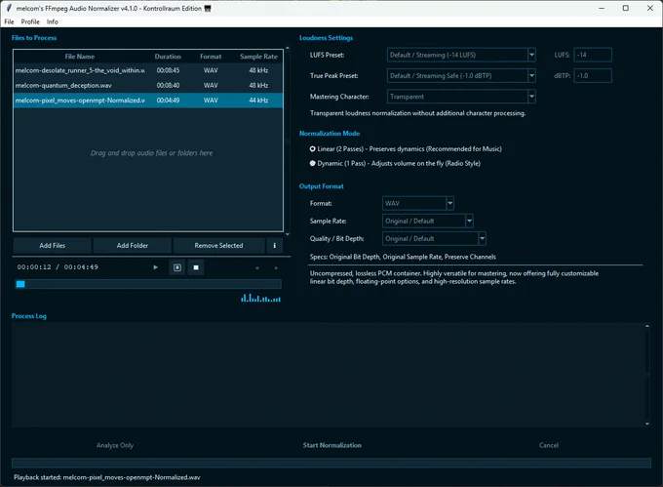Screen dimensions: 663x487
Task: Click scroll-up arrow of Process Log
Action: [x=647, y=326]
